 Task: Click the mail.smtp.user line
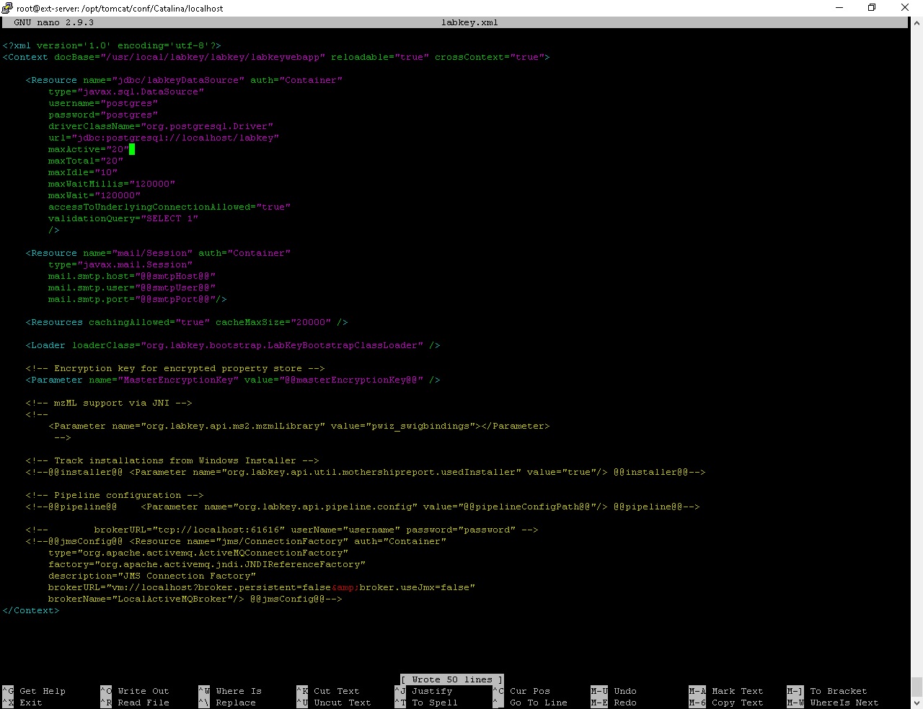[x=132, y=287]
